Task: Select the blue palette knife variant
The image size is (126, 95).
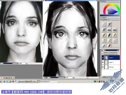Action: [104, 46]
